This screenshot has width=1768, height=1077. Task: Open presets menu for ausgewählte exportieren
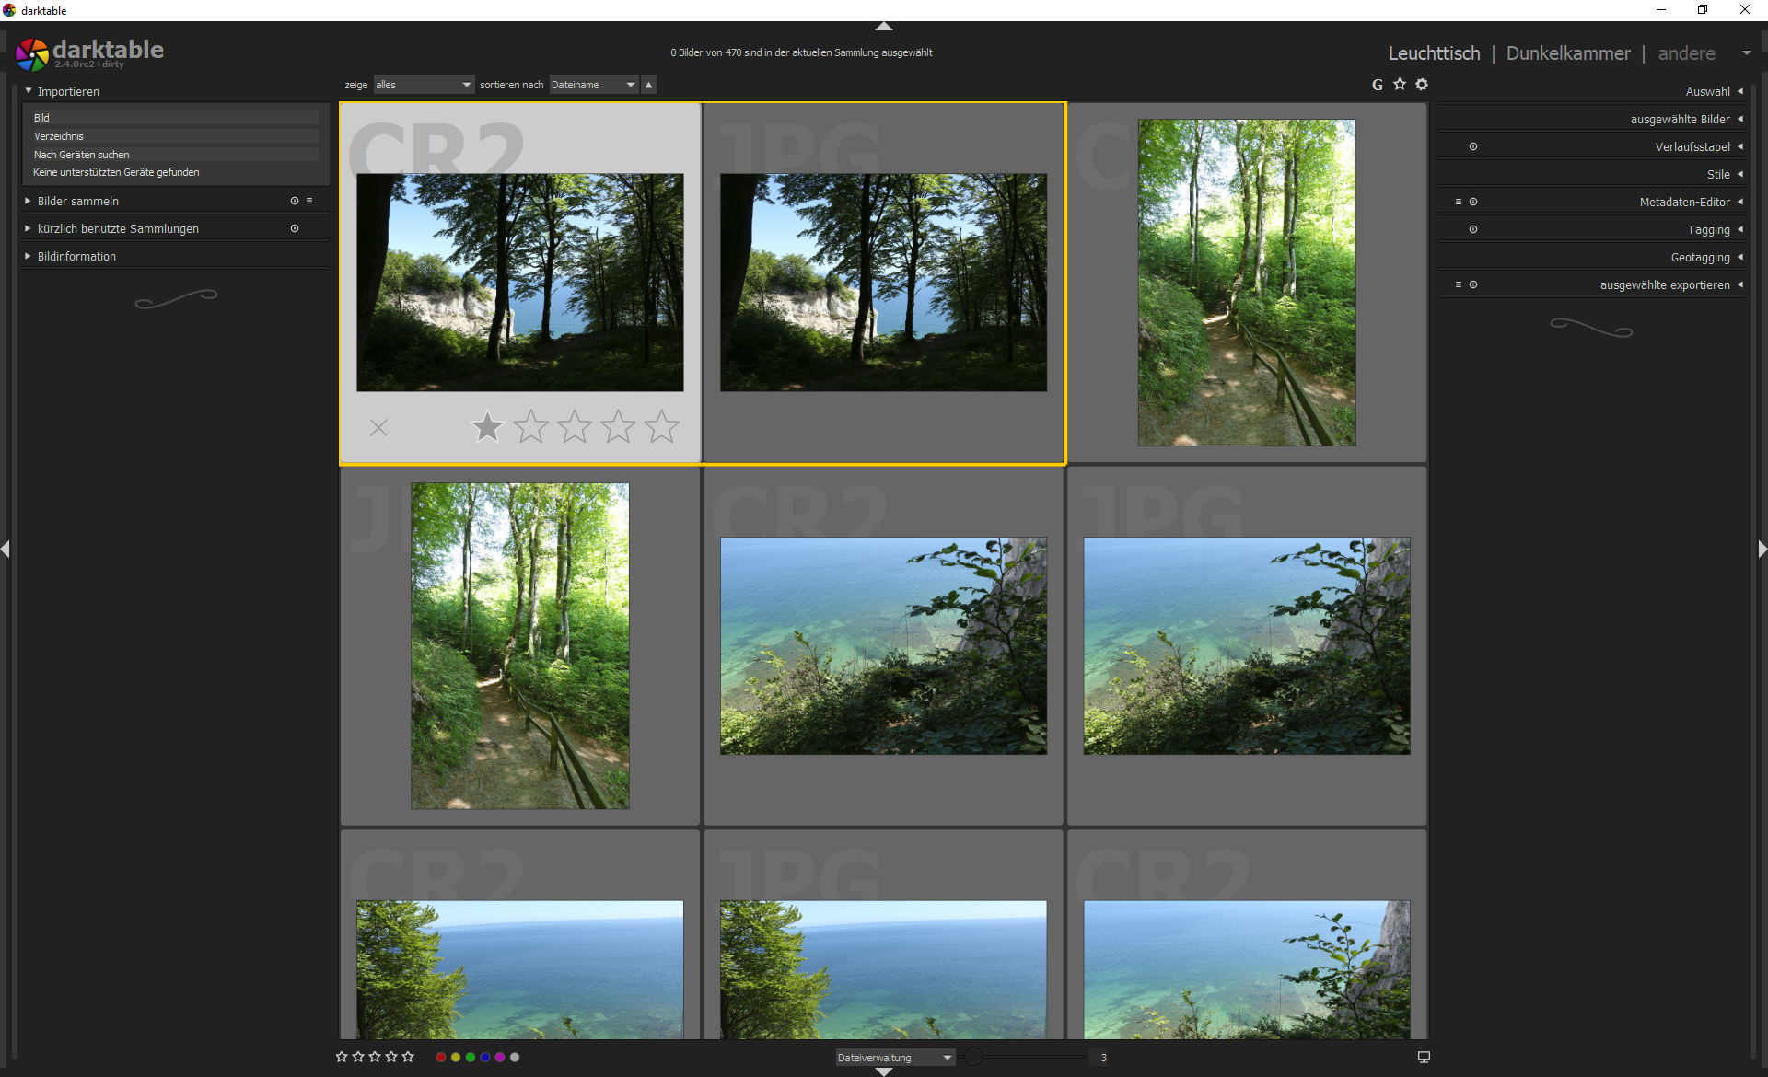[1458, 284]
